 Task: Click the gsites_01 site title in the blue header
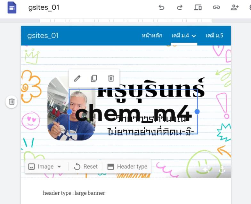(x=43, y=36)
